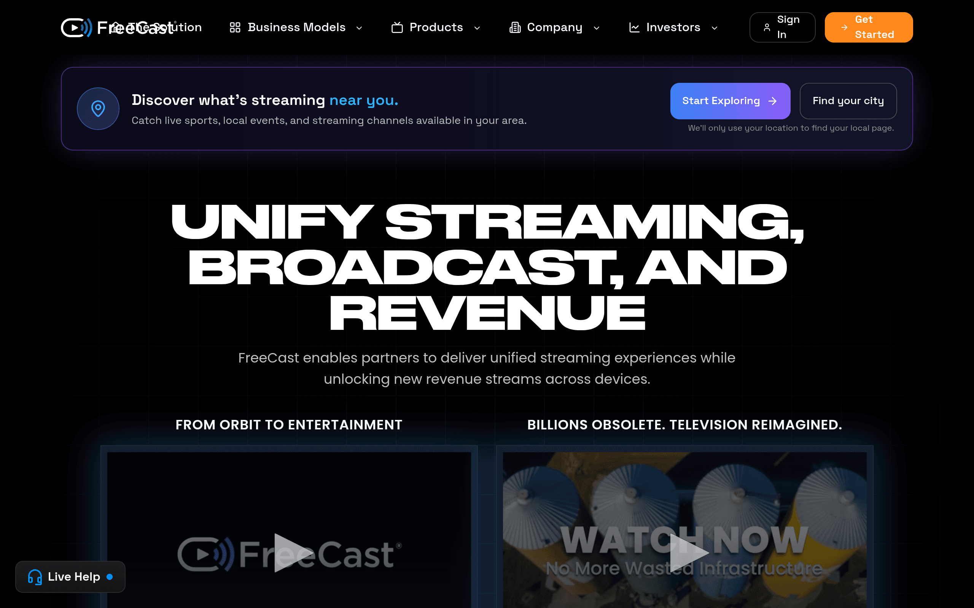Image resolution: width=974 pixels, height=608 pixels.
Task: Expand the Investors dropdown chevron
Action: [715, 28]
